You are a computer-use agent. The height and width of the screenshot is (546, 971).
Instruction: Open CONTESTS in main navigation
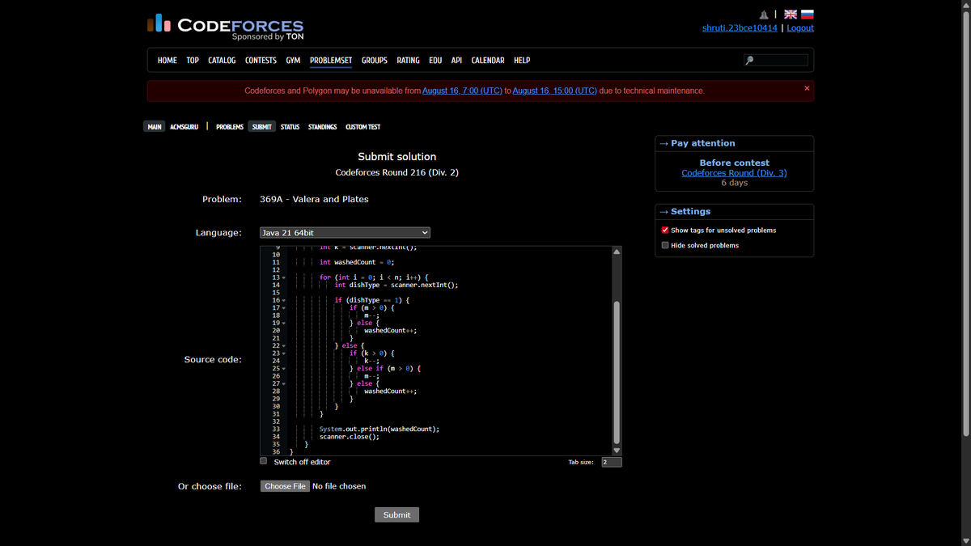coord(261,61)
